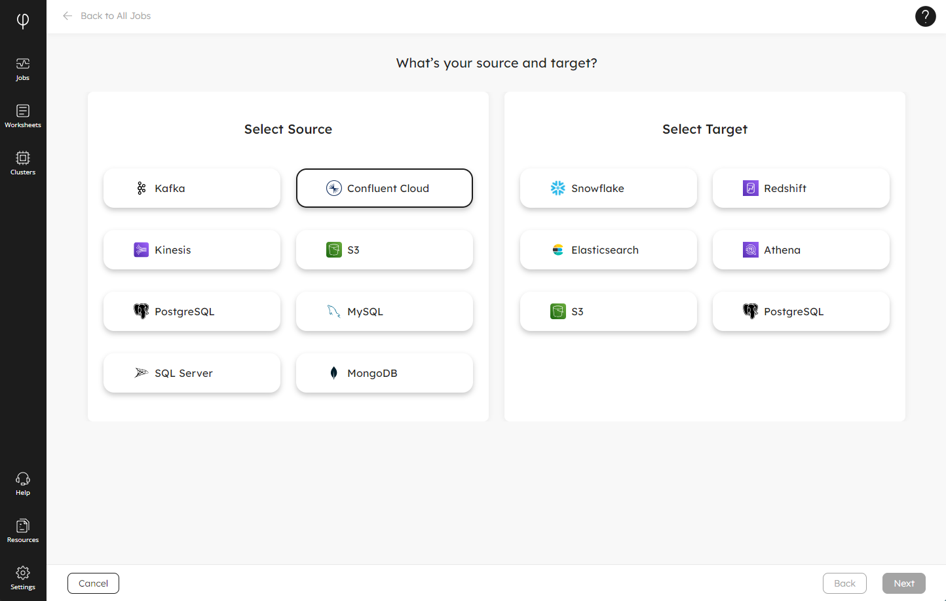Open the Help headset icon
Image resolution: width=946 pixels, height=601 pixels.
pyautogui.click(x=23, y=484)
